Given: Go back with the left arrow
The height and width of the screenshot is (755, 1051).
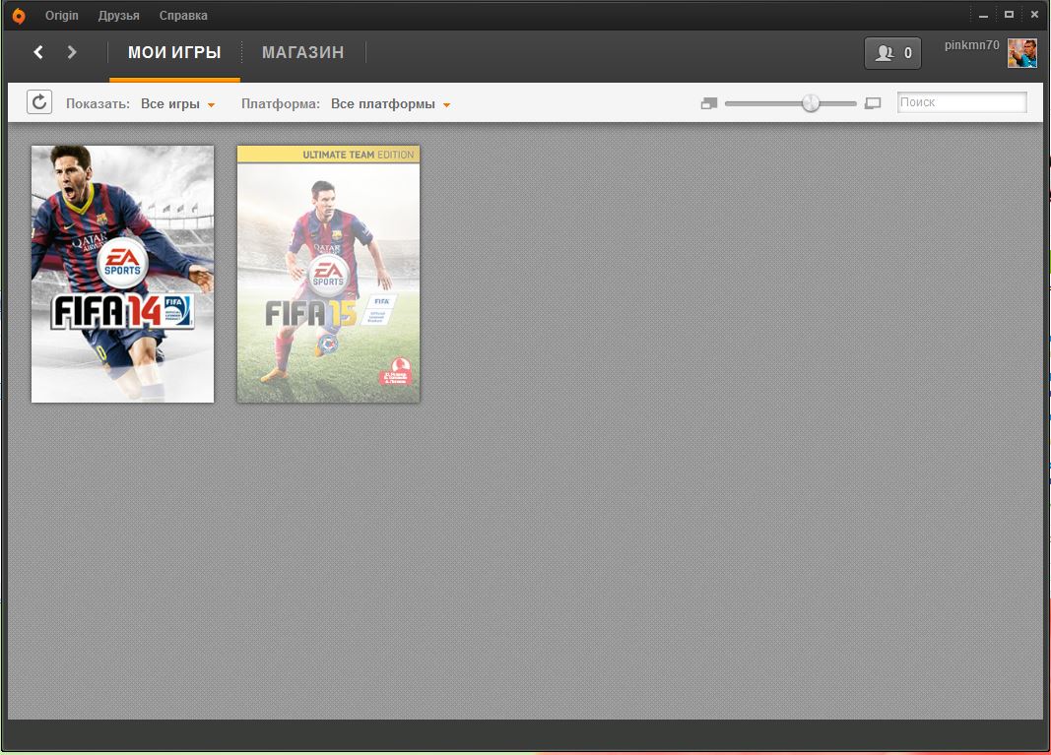Looking at the screenshot, I should coord(38,52).
